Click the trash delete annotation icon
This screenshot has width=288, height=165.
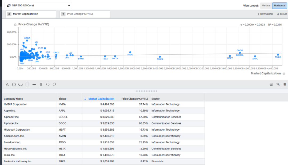[41, 85]
